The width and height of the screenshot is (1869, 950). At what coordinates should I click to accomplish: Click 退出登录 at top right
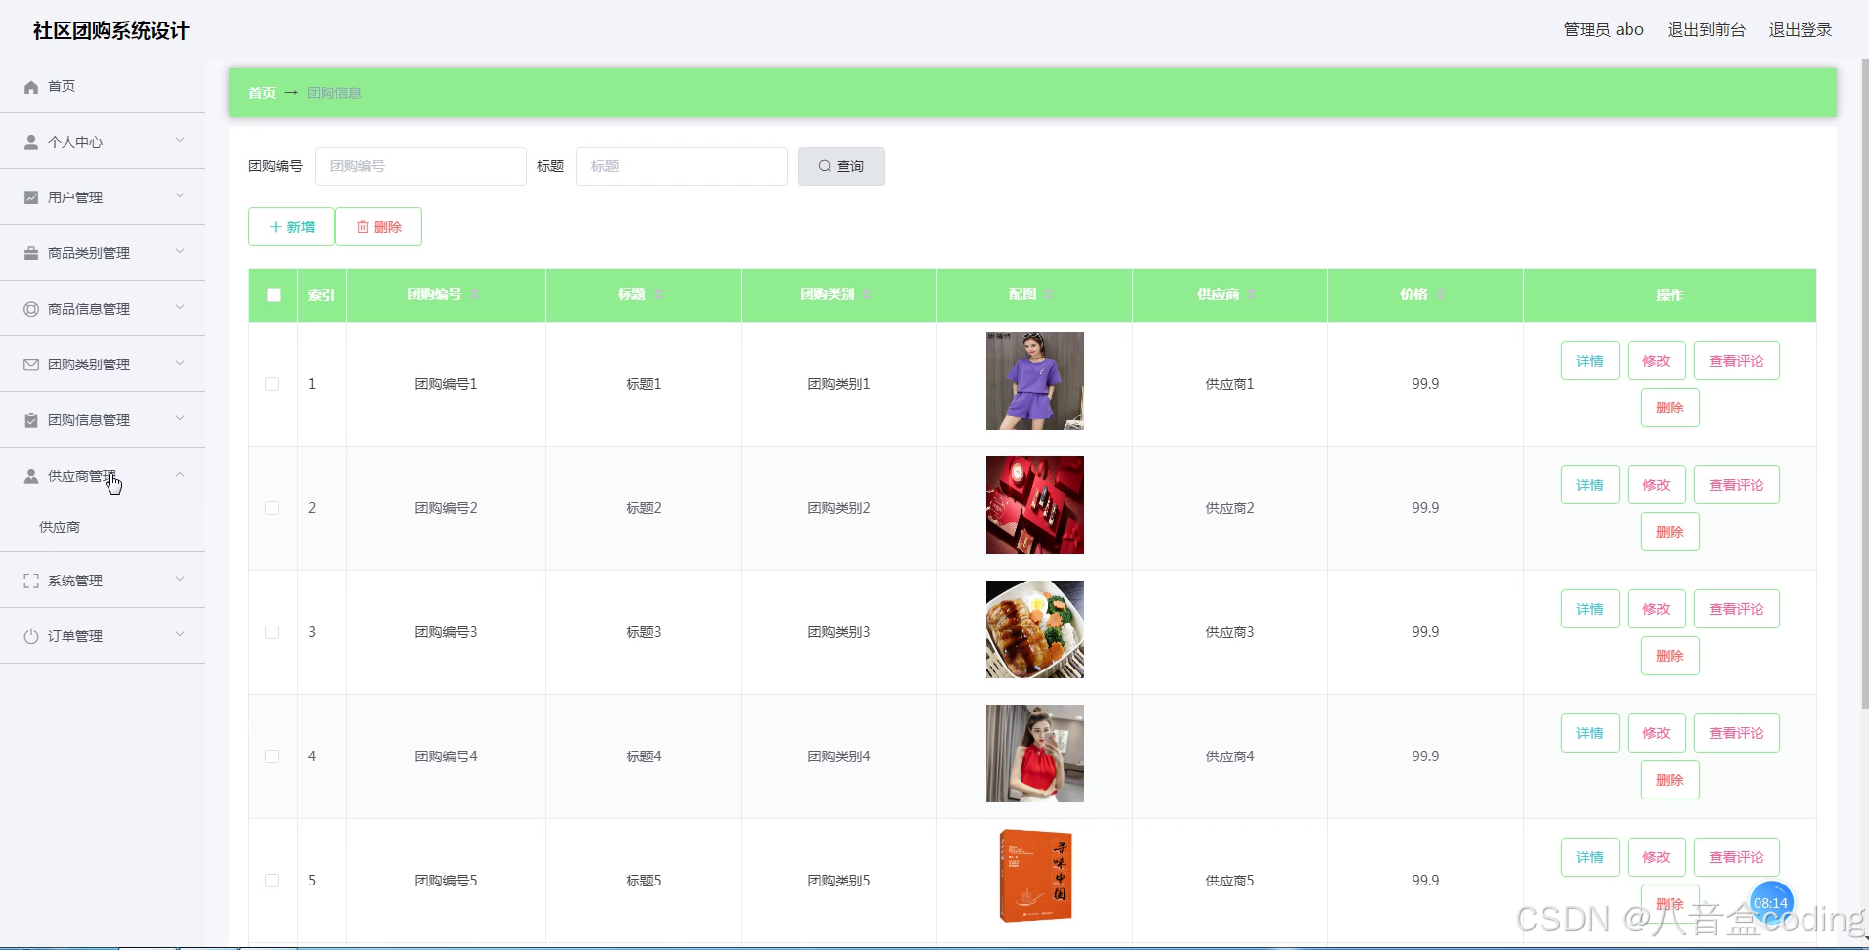pos(1800,29)
